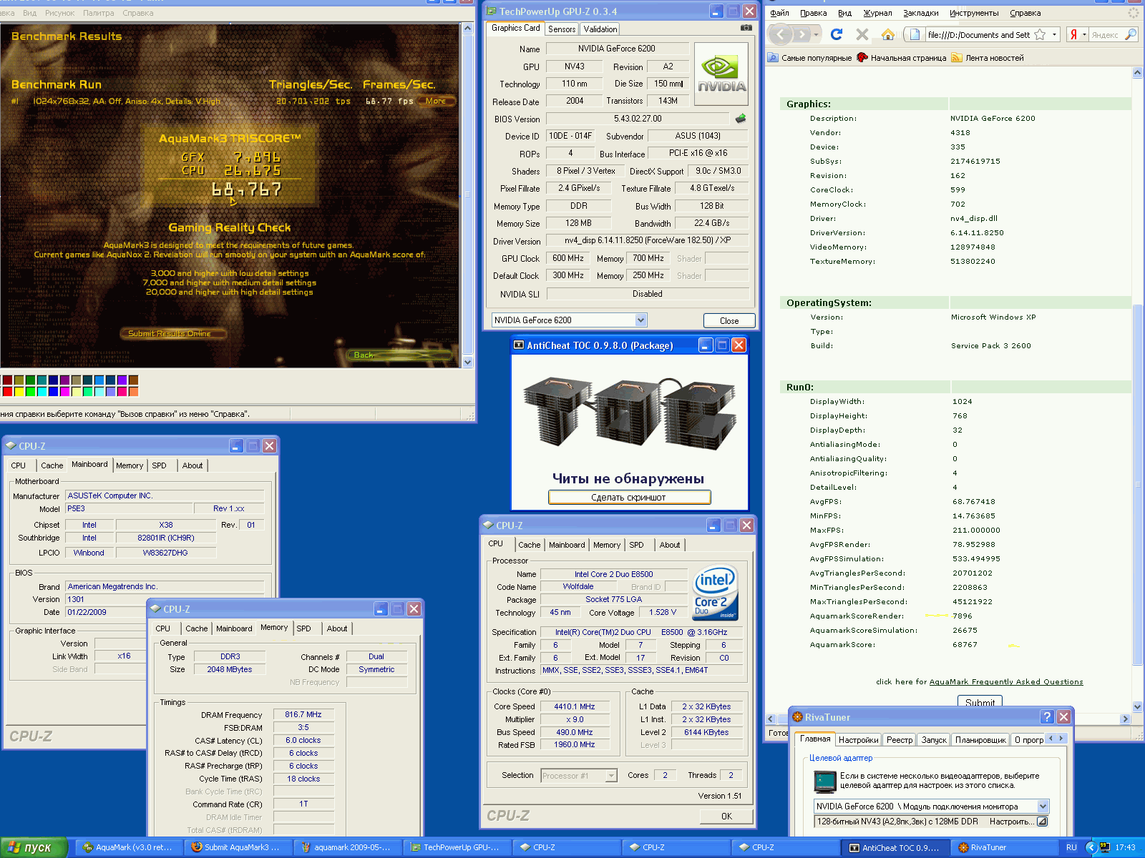Click Submit button on Firefox page
This screenshot has height=858, width=1145.
tap(980, 702)
